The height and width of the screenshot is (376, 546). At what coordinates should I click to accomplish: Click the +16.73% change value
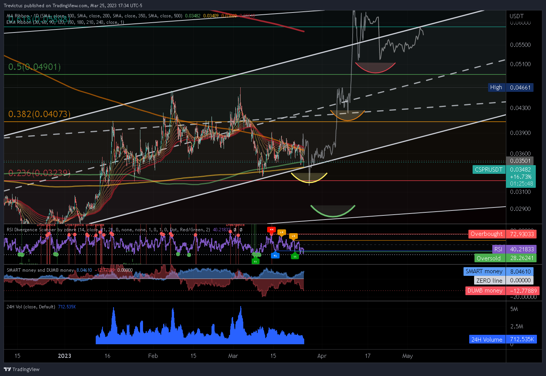tap(521, 176)
